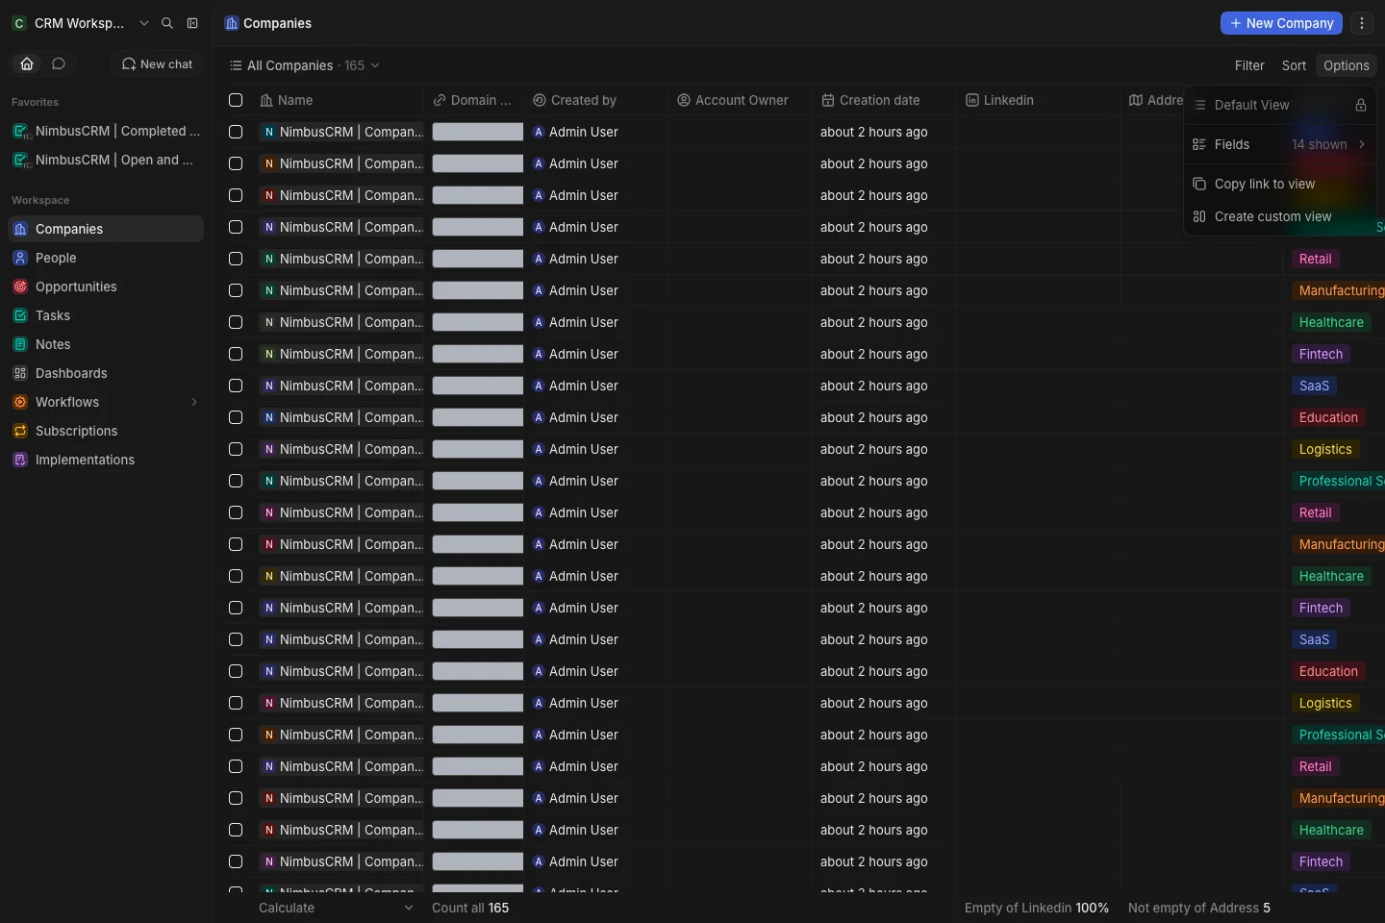Click the Sort button
This screenshot has width=1385, height=923.
[1294, 65]
